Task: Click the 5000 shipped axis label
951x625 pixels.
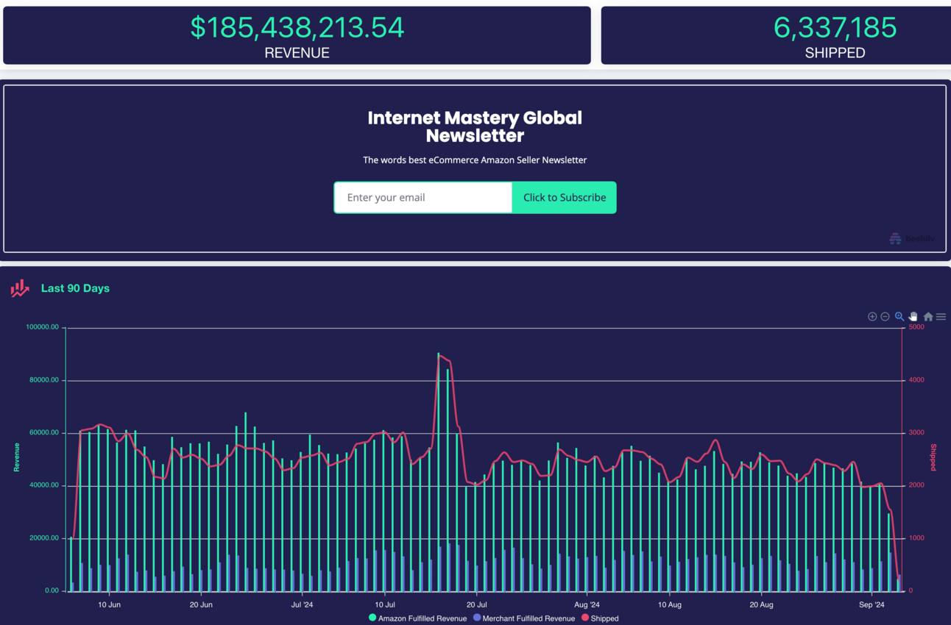Action: (916, 327)
